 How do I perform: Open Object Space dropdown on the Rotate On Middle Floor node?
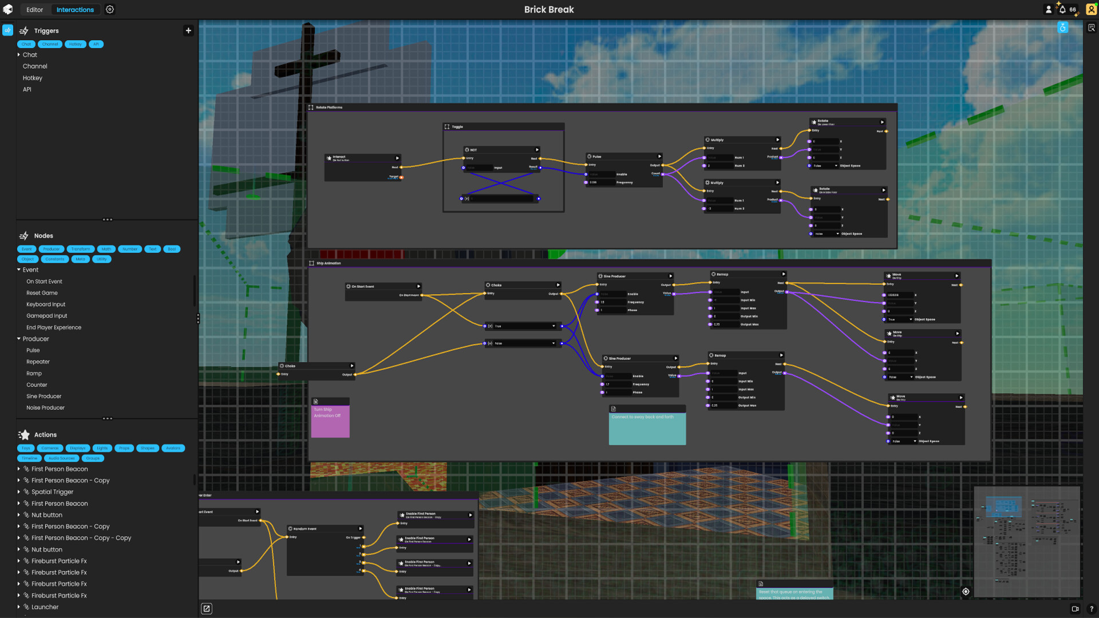click(x=826, y=233)
